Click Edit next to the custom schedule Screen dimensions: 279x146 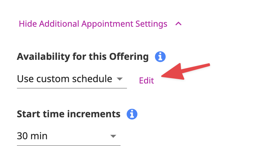coord(146,80)
